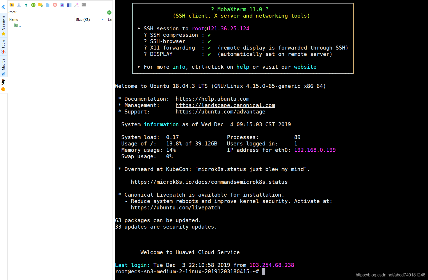This screenshot has height=280, width=428.
Task: Click the magic wand icon
Action: point(77,5)
